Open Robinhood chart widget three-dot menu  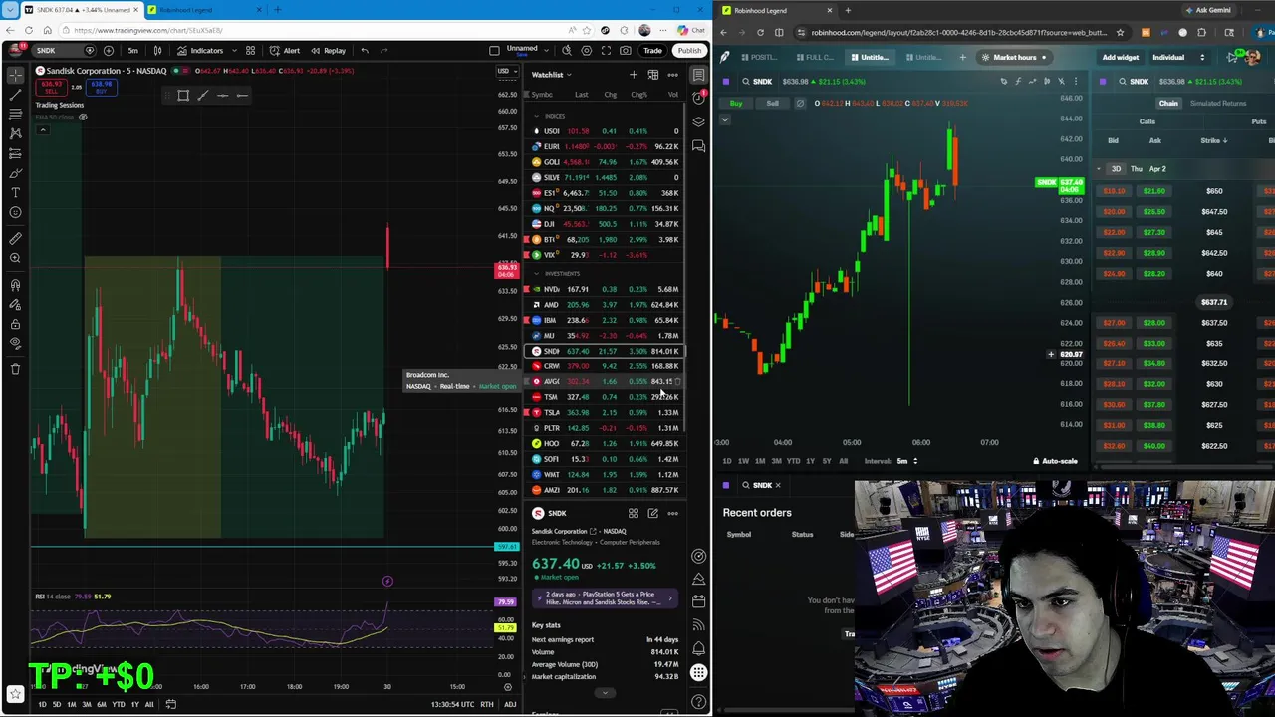click(1075, 81)
